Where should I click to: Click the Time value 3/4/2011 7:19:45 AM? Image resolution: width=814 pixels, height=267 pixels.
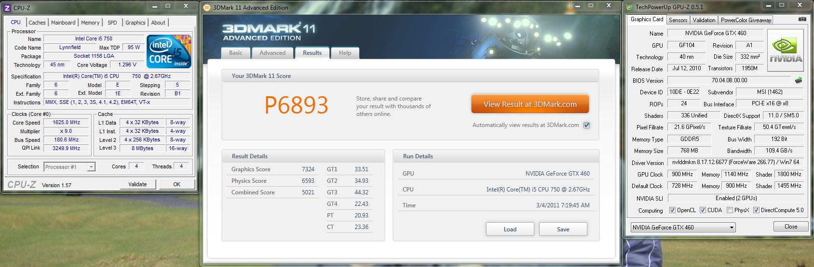[563, 205]
